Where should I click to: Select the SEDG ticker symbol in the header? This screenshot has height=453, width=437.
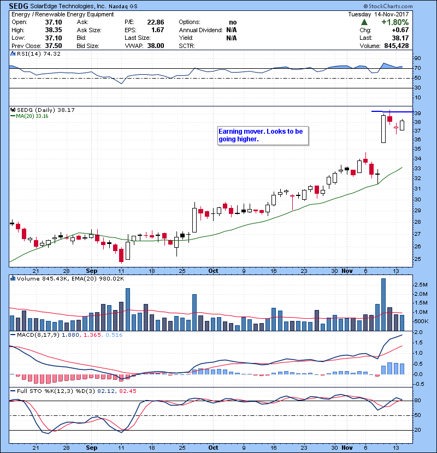point(19,6)
